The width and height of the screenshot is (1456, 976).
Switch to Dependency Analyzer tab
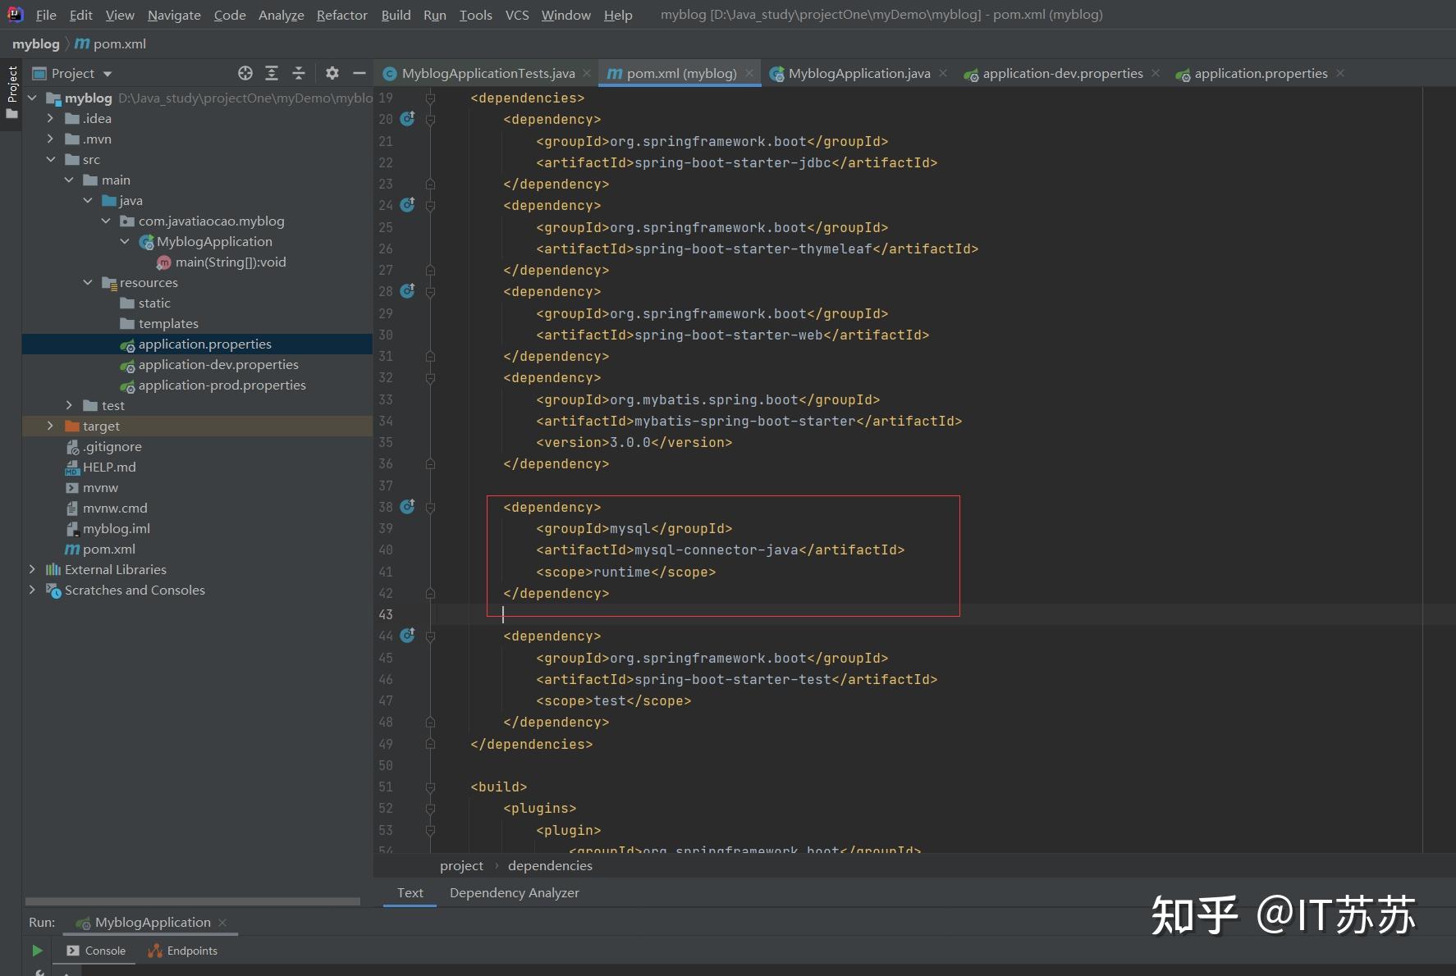515,892
